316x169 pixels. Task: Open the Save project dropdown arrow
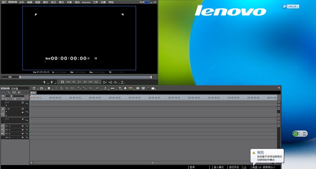coord(52,89)
